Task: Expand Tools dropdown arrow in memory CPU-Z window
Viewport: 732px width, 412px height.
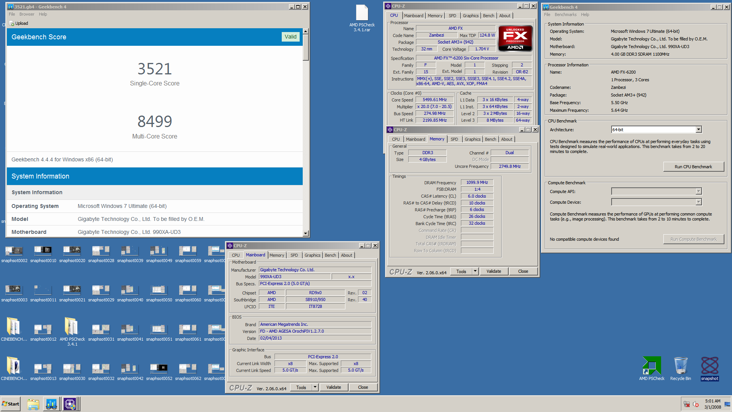Action: pyautogui.click(x=475, y=271)
